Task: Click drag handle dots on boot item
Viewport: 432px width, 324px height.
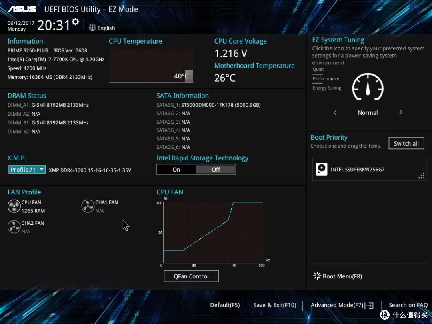Action: (422, 176)
